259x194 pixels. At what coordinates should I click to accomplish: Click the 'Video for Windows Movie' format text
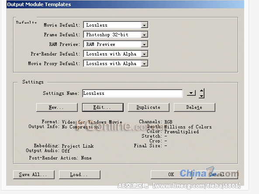click(x=92, y=122)
